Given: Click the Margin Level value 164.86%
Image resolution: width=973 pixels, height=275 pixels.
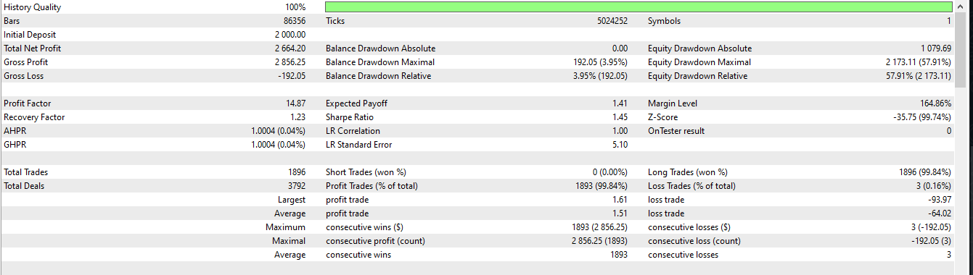Looking at the screenshot, I should tap(935, 103).
